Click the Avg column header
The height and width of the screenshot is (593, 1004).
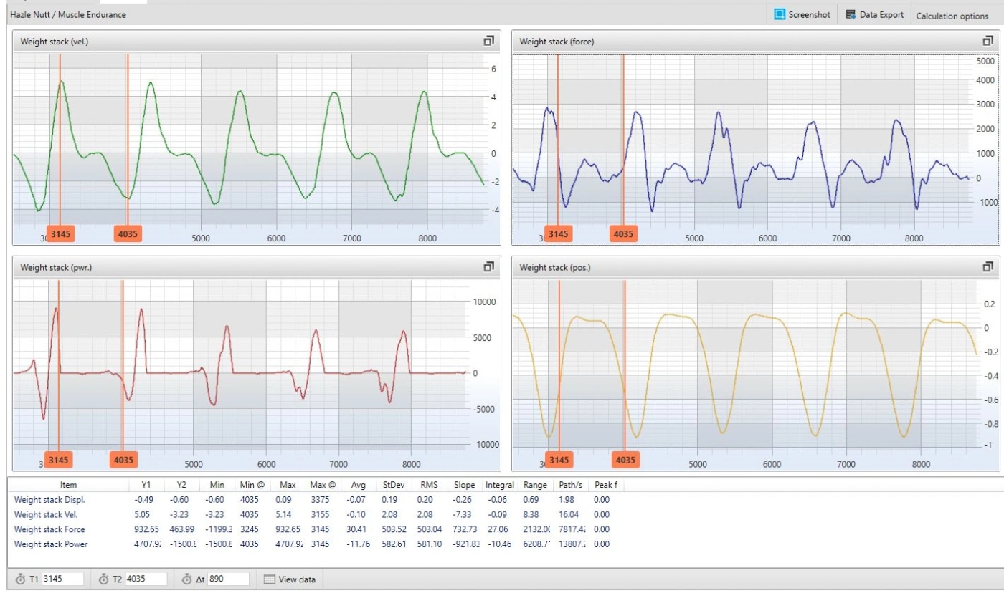[358, 485]
